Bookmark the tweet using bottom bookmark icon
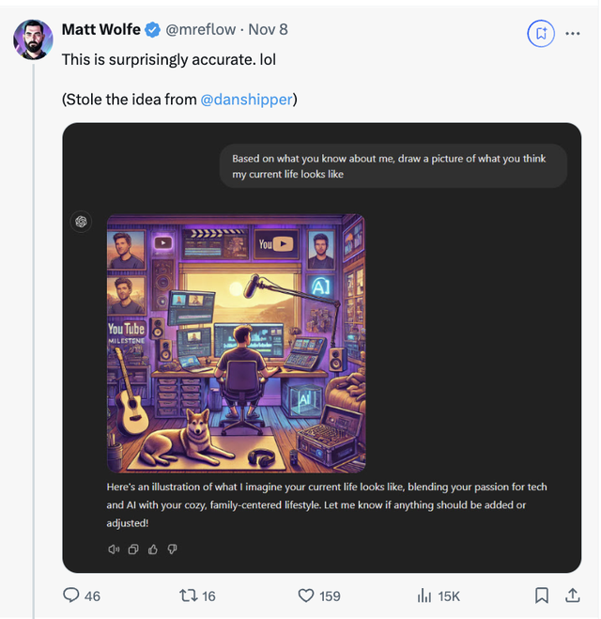Viewport: 601px width, 619px height. [542, 596]
